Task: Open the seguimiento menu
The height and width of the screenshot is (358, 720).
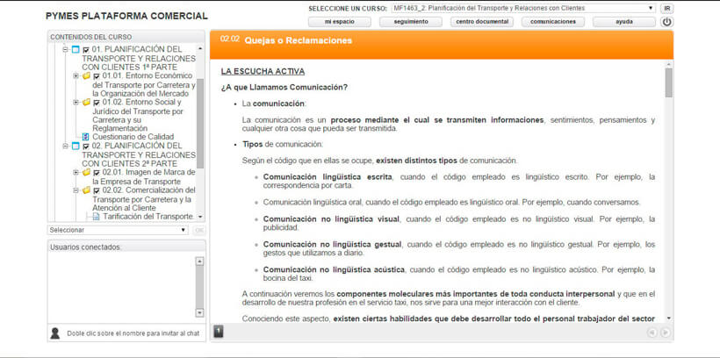Action: [411, 22]
